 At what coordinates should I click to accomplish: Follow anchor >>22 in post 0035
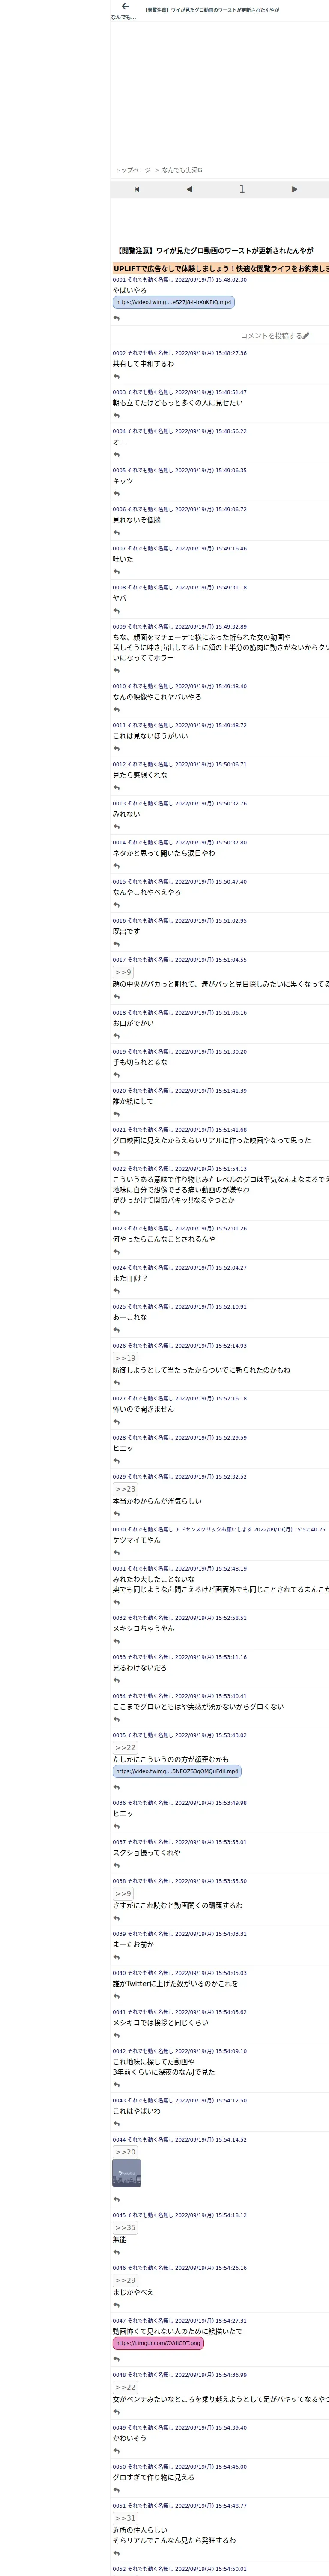125,1748
